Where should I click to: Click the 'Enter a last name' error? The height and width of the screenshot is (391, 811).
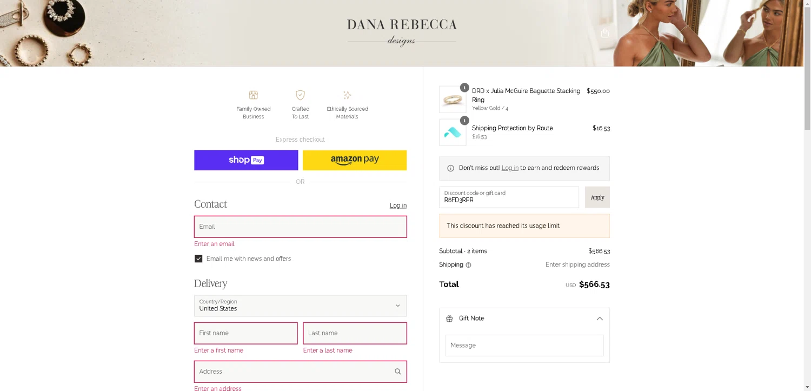coord(328,350)
